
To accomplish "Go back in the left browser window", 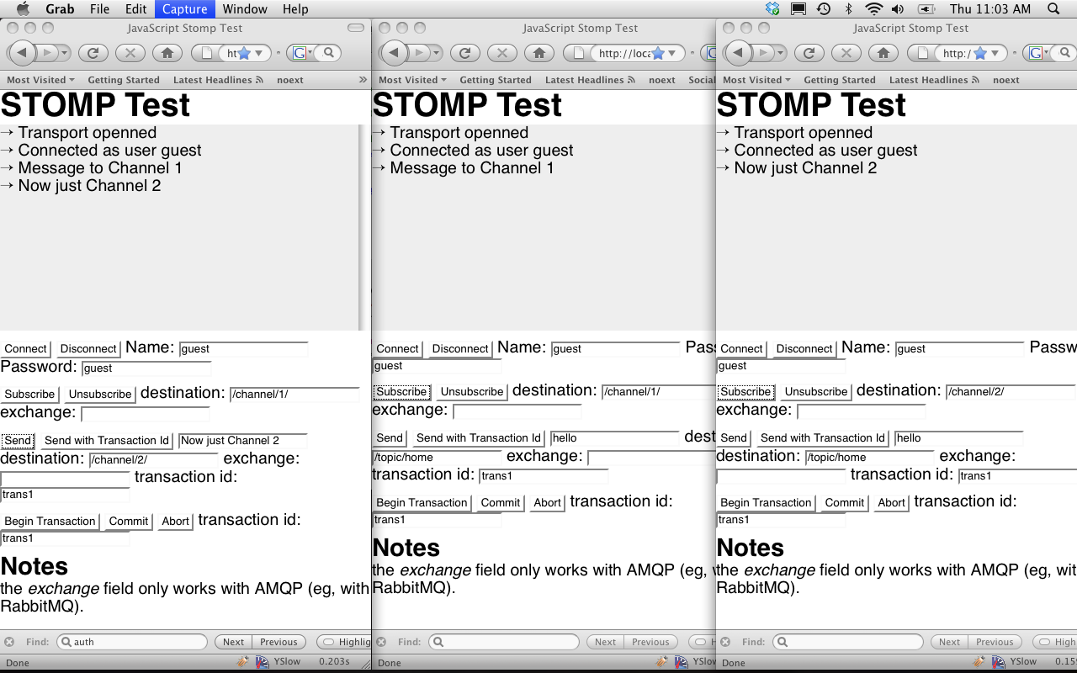I will coord(23,53).
